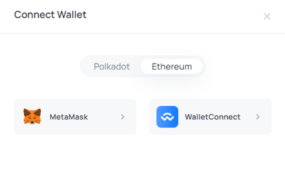The height and width of the screenshot is (189, 285).
Task: Expand WalletConnect using its right arrow
Action: 258,117
